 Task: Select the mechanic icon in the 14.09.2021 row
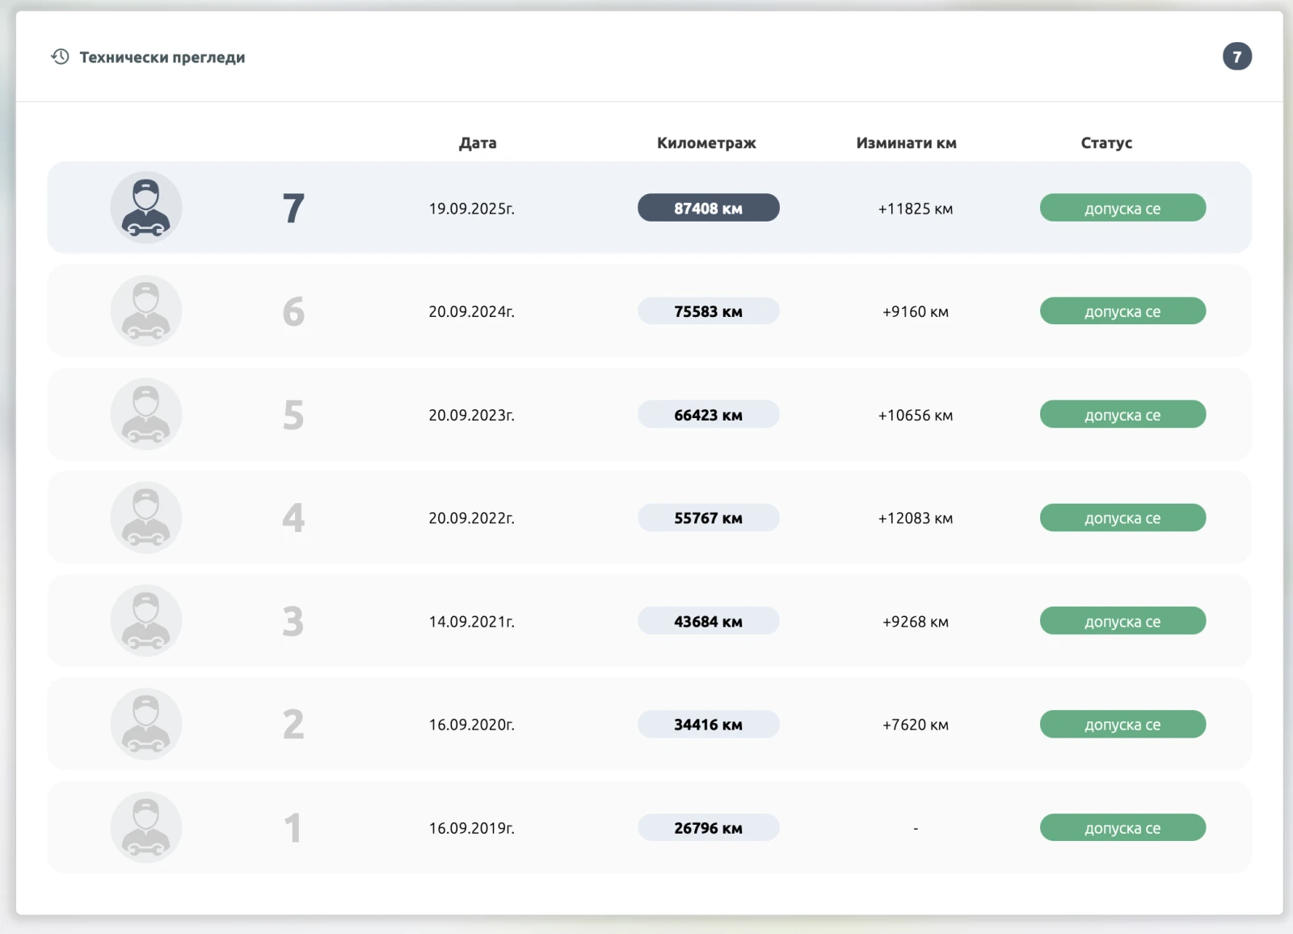pyautogui.click(x=146, y=621)
